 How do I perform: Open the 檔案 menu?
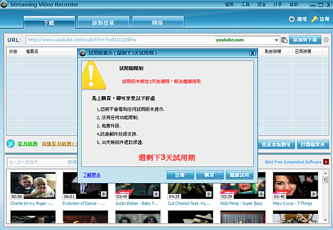229,4
